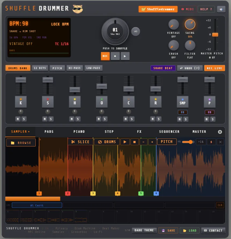
Task: Click UNDO (7) button
Action: [190, 68]
